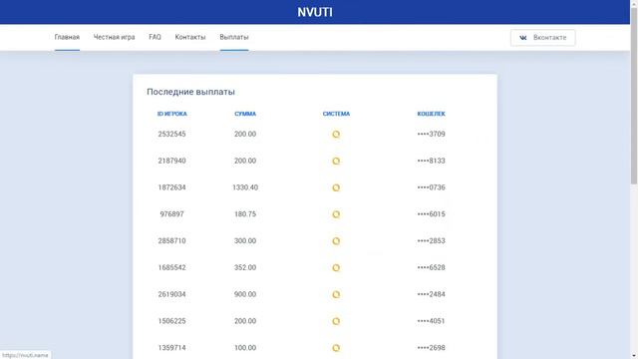Click wallet ending in 0736
The height and width of the screenshot is (359, 638).
point(431,187)
